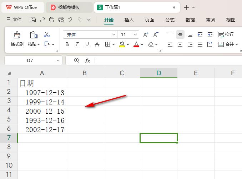
Task: Toggle middle vertical alignment
Action: [x=180, y=34]
